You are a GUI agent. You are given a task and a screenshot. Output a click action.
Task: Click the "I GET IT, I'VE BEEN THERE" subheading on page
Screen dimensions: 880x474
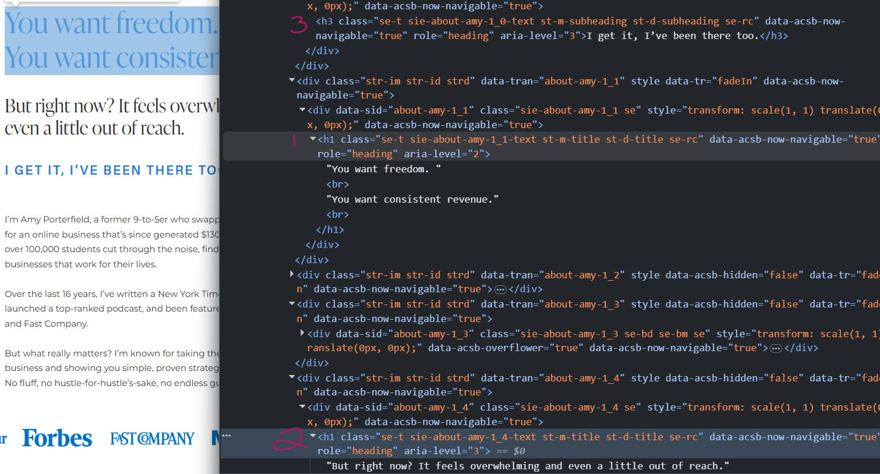coord(112,170)
